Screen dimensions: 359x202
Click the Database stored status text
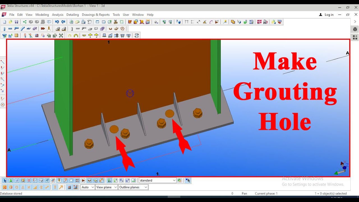tap(11, 194)
